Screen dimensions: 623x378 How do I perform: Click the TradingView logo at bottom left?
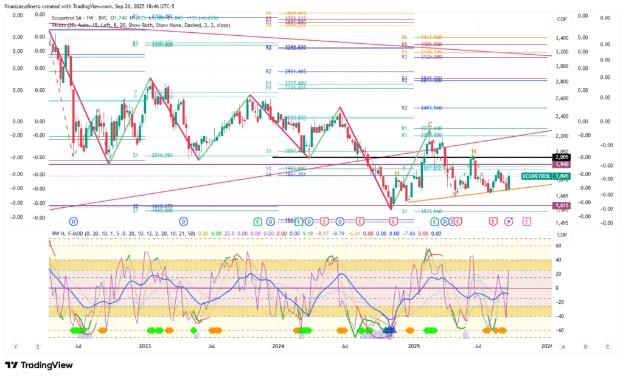coord(38,365)
